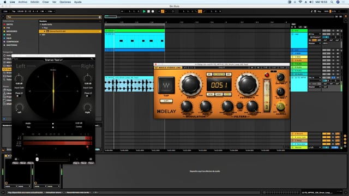Screen dimensions: 349x196
Task: Click the Load button in H-Delay toolbar
Action: [x=274, y=68]
